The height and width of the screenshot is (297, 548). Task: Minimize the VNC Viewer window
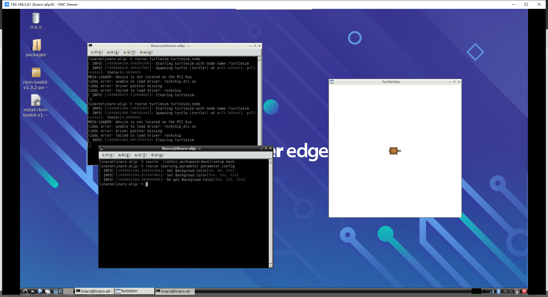tap(513, 4)
